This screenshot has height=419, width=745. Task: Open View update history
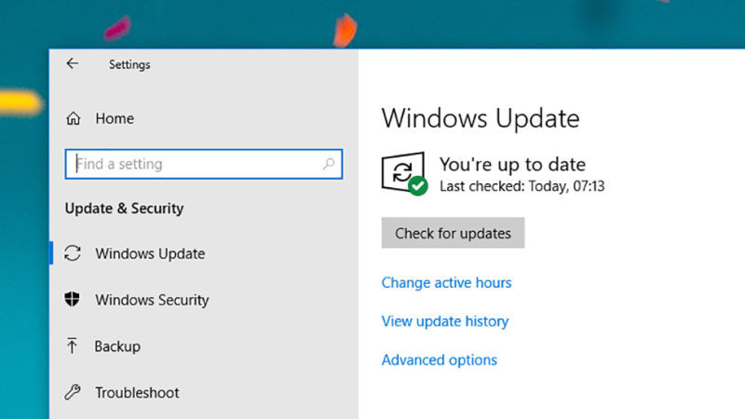445,321
